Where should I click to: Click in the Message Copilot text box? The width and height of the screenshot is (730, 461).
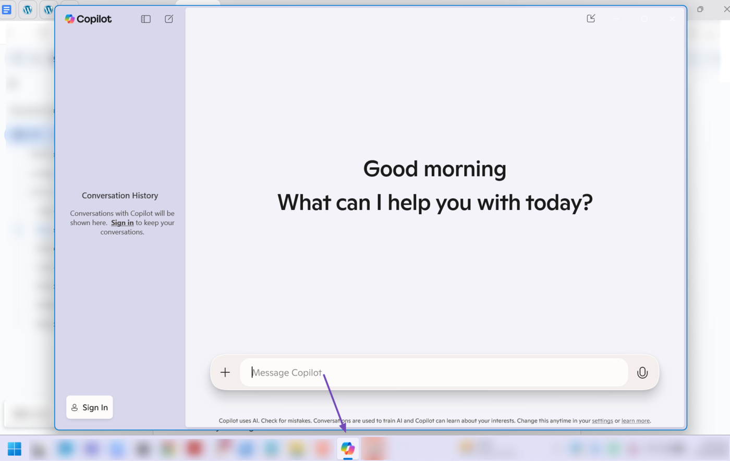pyautogui.click(x=433, y=372)
